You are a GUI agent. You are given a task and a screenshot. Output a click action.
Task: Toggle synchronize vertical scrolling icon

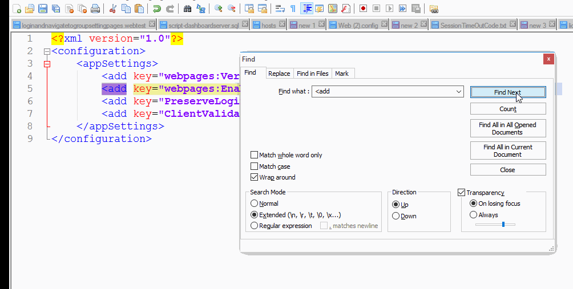tap(249, 9)
